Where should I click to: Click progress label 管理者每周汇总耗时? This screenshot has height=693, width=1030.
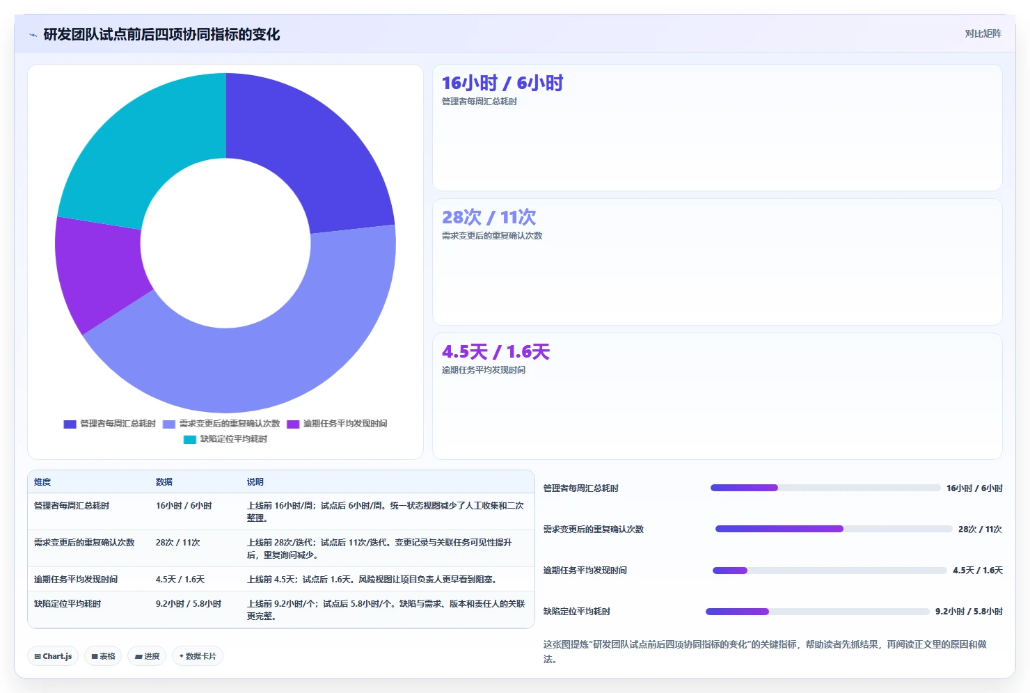pos(581,488)
